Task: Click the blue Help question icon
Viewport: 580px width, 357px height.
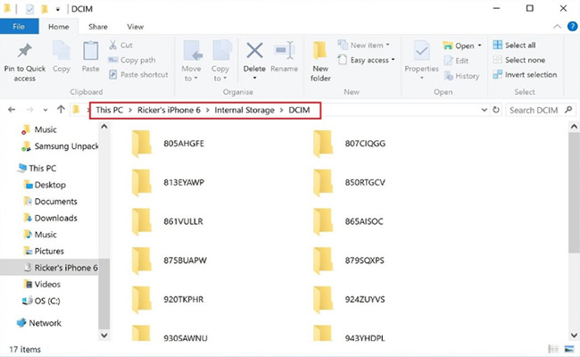Action: [572, 27]
